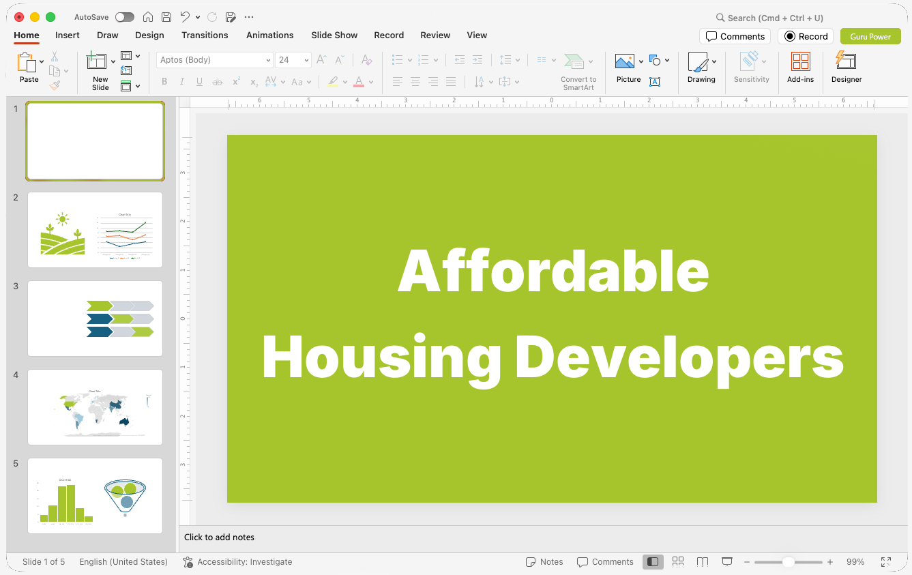Click the zoom slider handle

click(788, 562)
